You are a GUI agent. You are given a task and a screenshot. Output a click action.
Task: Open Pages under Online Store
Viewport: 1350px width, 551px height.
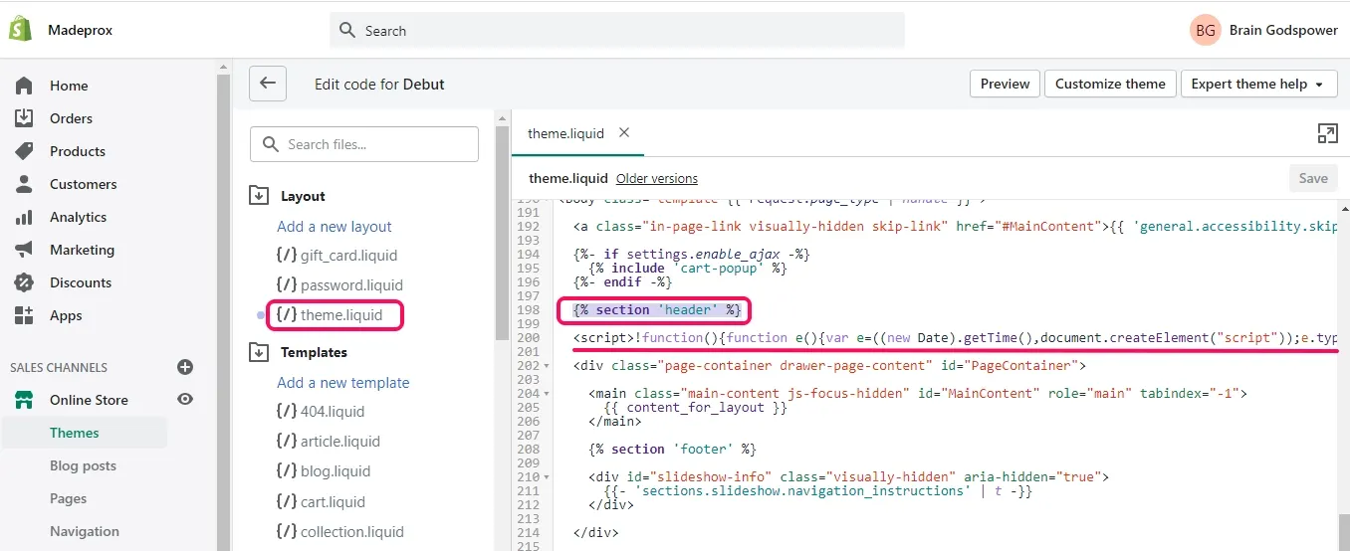(x=68, y=498)
